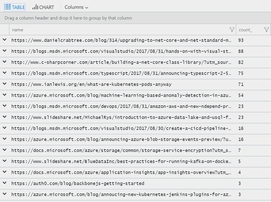Select the count cell with value 93
This screenshot has width=271, height=202.
tap(241, 40)
